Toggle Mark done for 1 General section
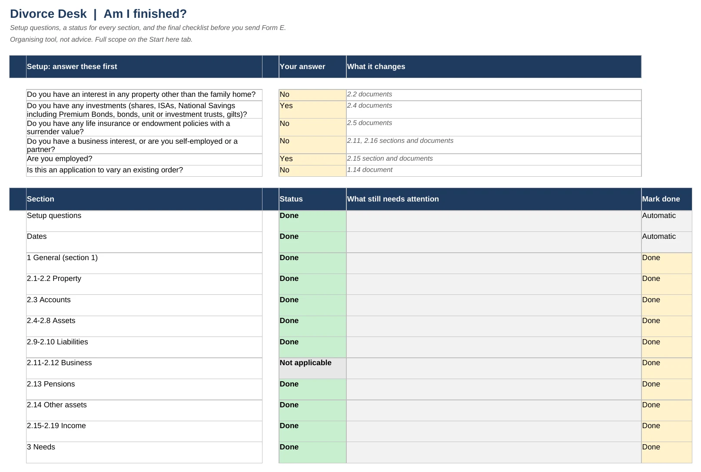 tap(667, 263)
